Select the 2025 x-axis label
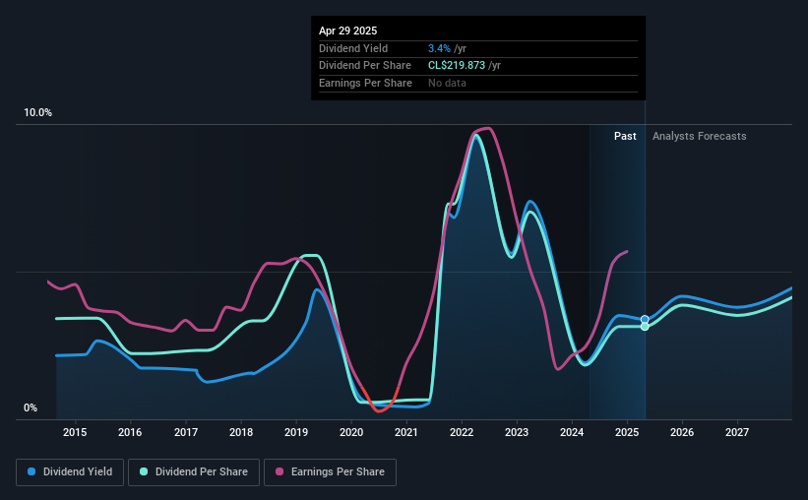Screen dimensions: 808x500 (x=627, y=432)
